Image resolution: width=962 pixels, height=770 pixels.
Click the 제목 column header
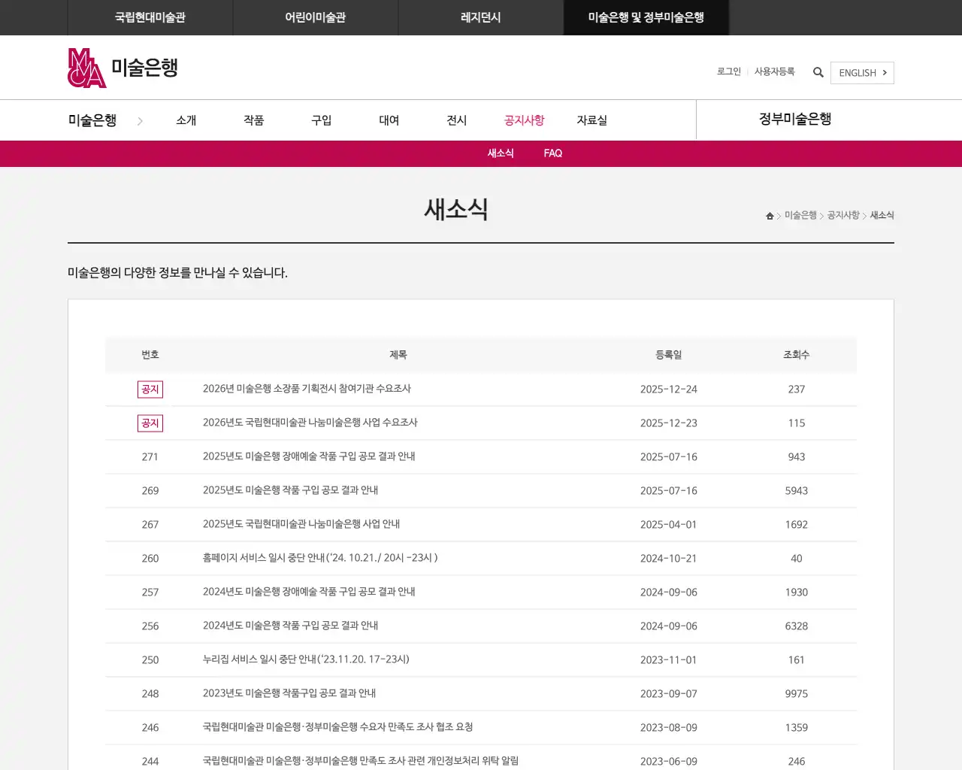point(398,355)
